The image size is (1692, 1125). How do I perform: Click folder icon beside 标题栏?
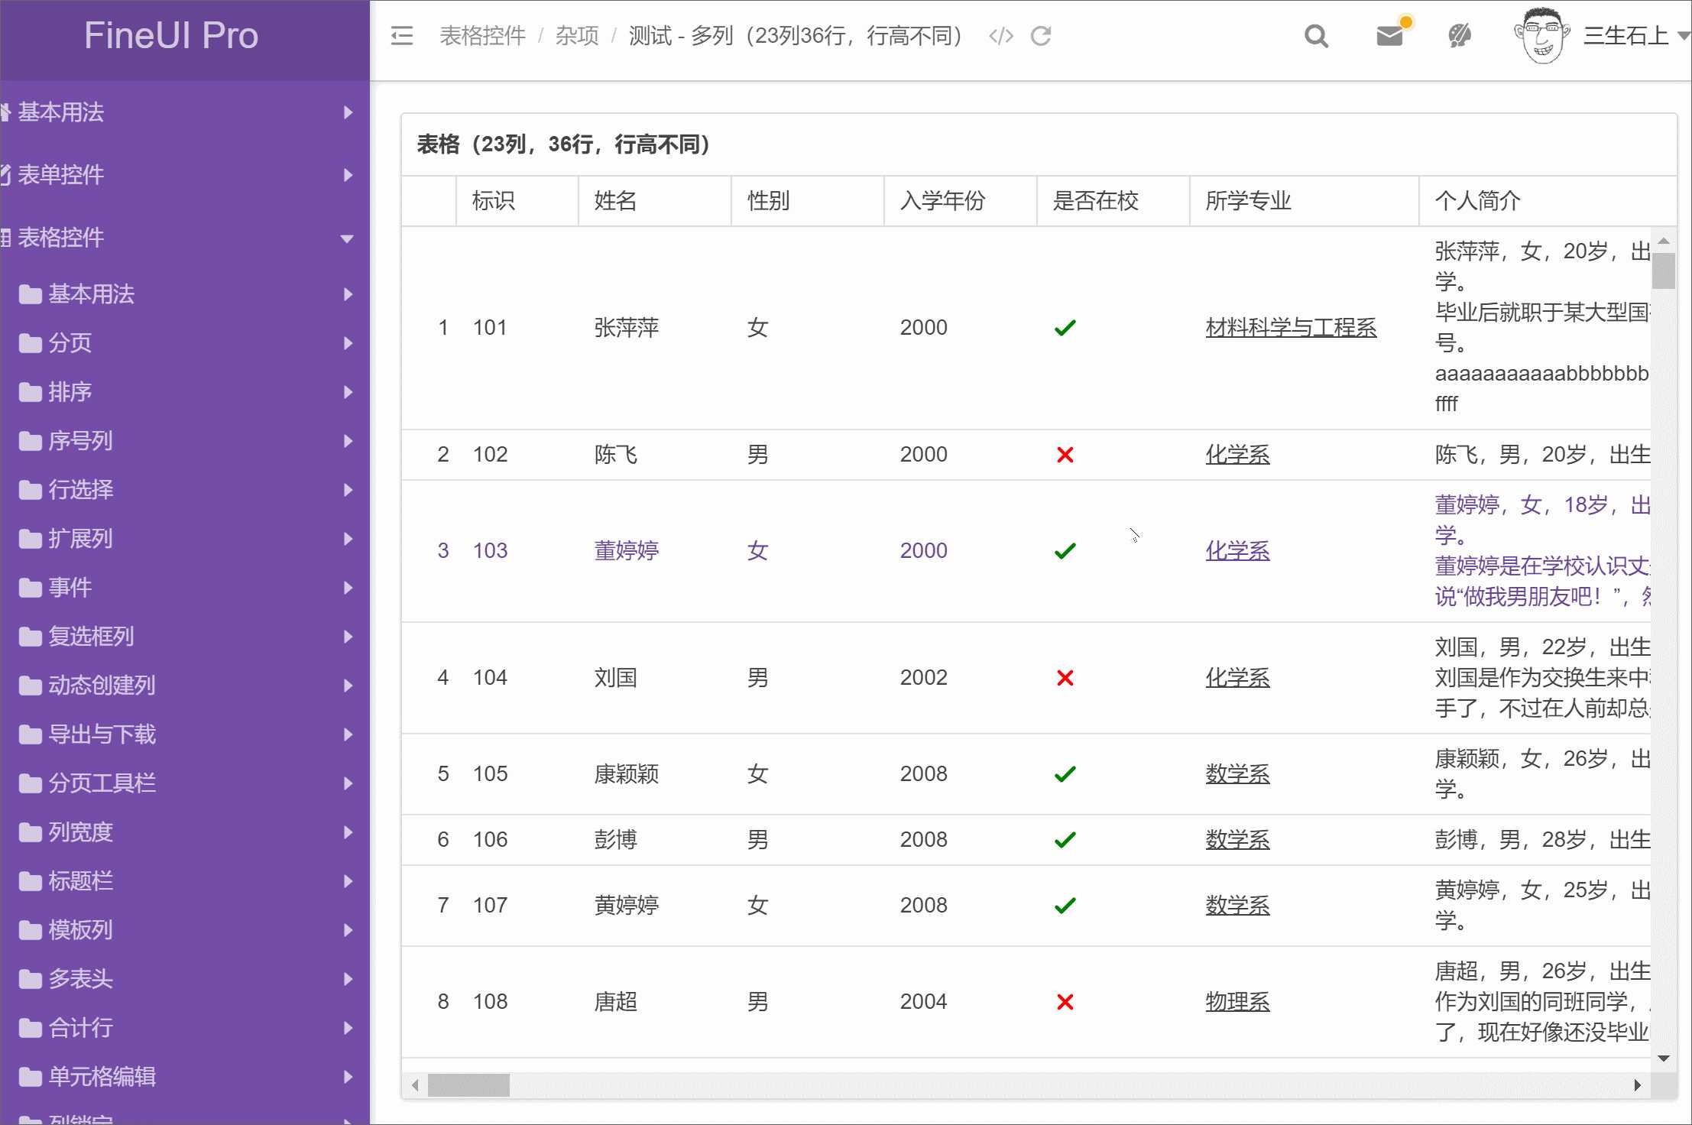(31, 881)
